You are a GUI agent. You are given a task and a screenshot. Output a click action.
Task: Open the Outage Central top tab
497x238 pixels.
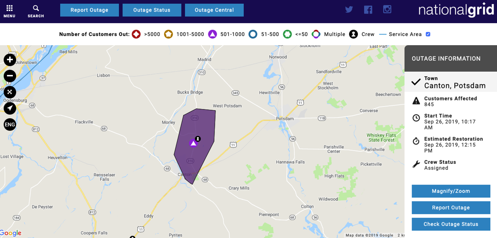click(214, 10)
